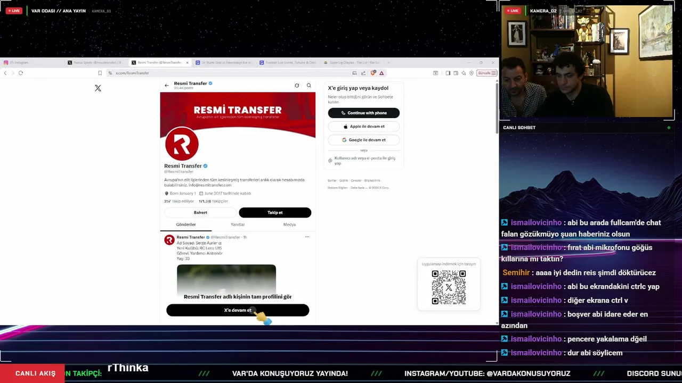Click the 'Born January 1' profile detail
The height and width of the screenshot is (383, 682).
pos(180,194)
